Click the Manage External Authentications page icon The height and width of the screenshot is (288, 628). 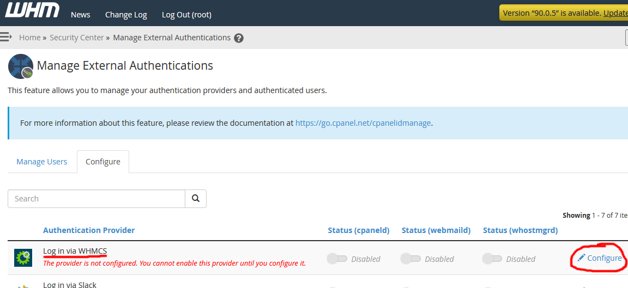[20, 66]
